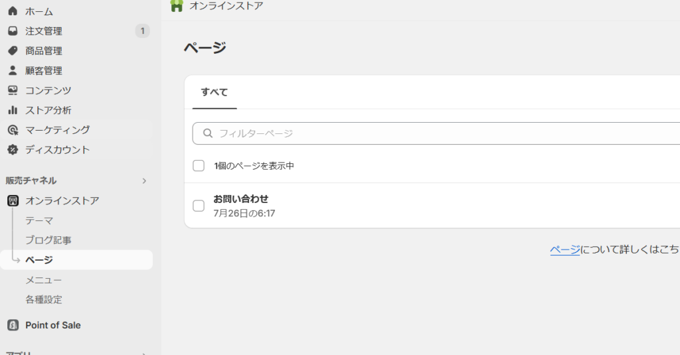The width and height of the screenshot is (680, 355).
Task: Follow the ページ help link
Action: (564, 249)
